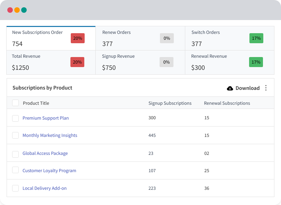
Task: Click the cloud download icon
Action: click(x=230, y=88)
